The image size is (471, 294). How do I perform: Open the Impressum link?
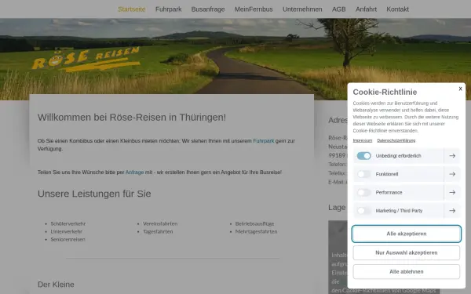point(362,140)
